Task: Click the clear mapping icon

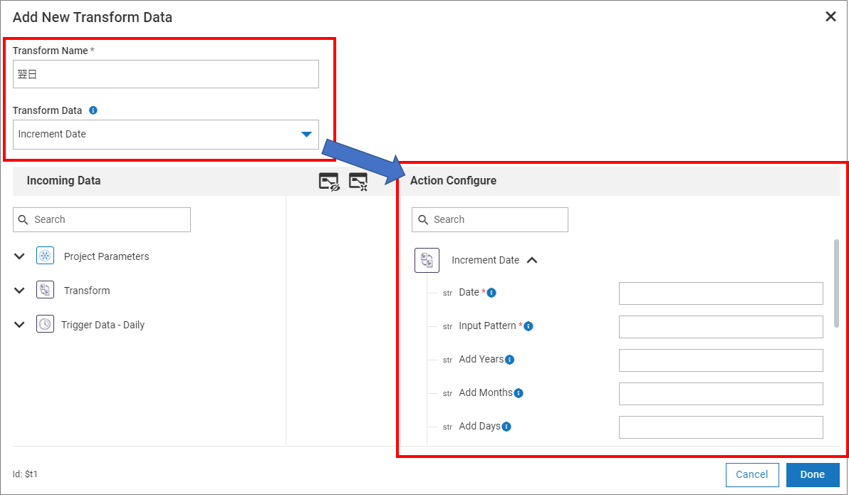Action: click(x=358, y=182)
